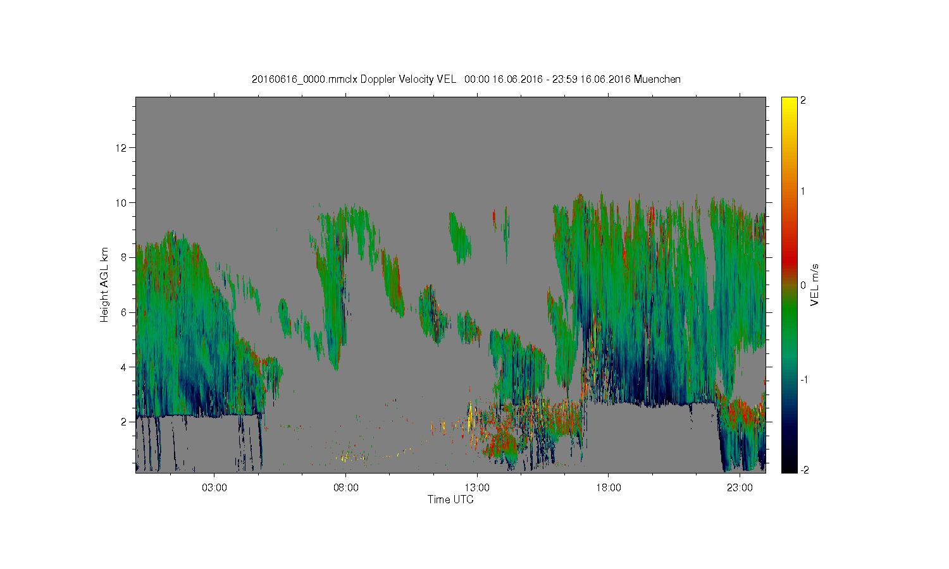Viewport: 949px width, 569px height.
Task: Click the 08:00 time tick label
Action: [345, 488]
